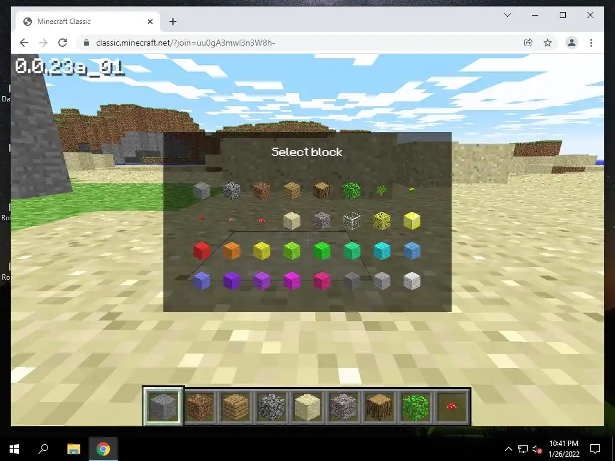Select the cyan wool block
Screen dimensions: 615x461
tap(381, 251)
